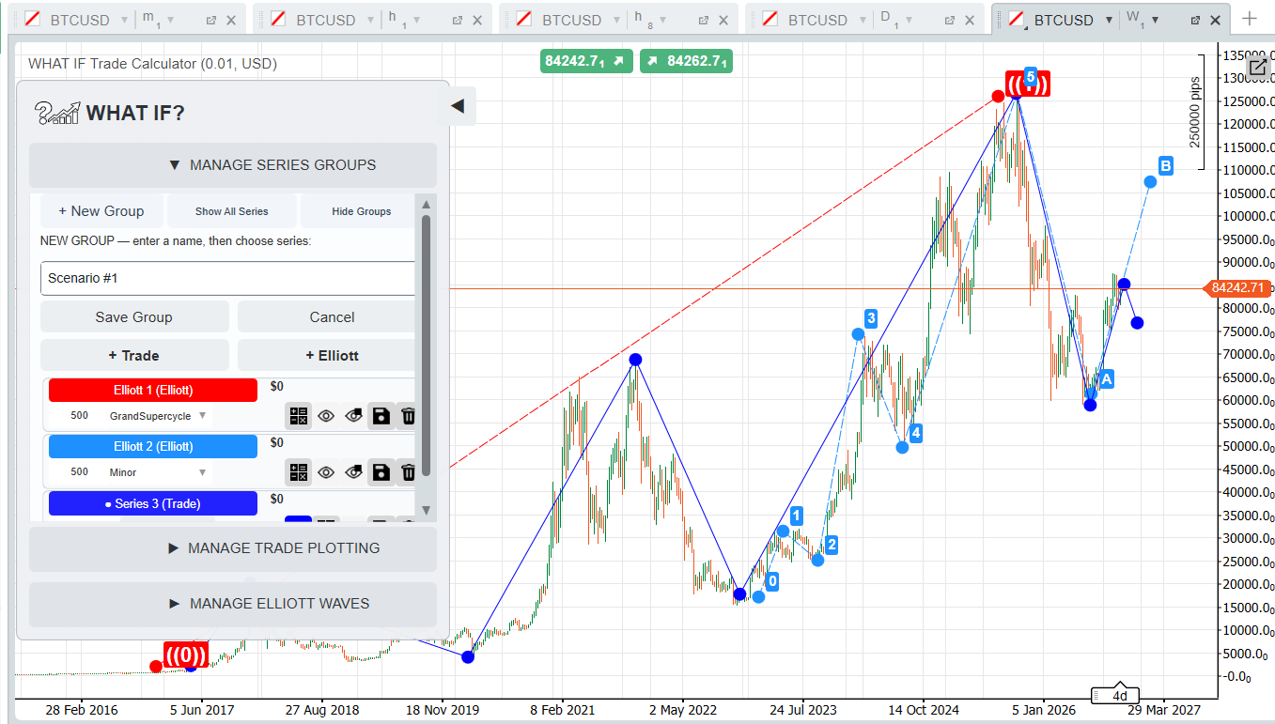
Task: Expand the Manage Elliott Waves section
Action: point(233,604)
